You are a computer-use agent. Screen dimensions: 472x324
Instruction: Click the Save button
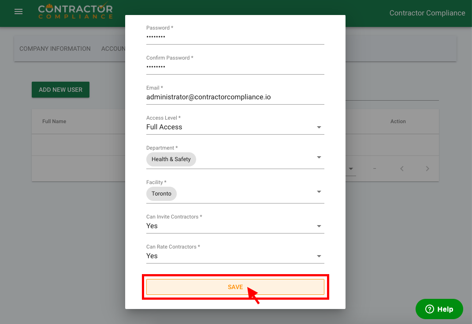(235, 287)
